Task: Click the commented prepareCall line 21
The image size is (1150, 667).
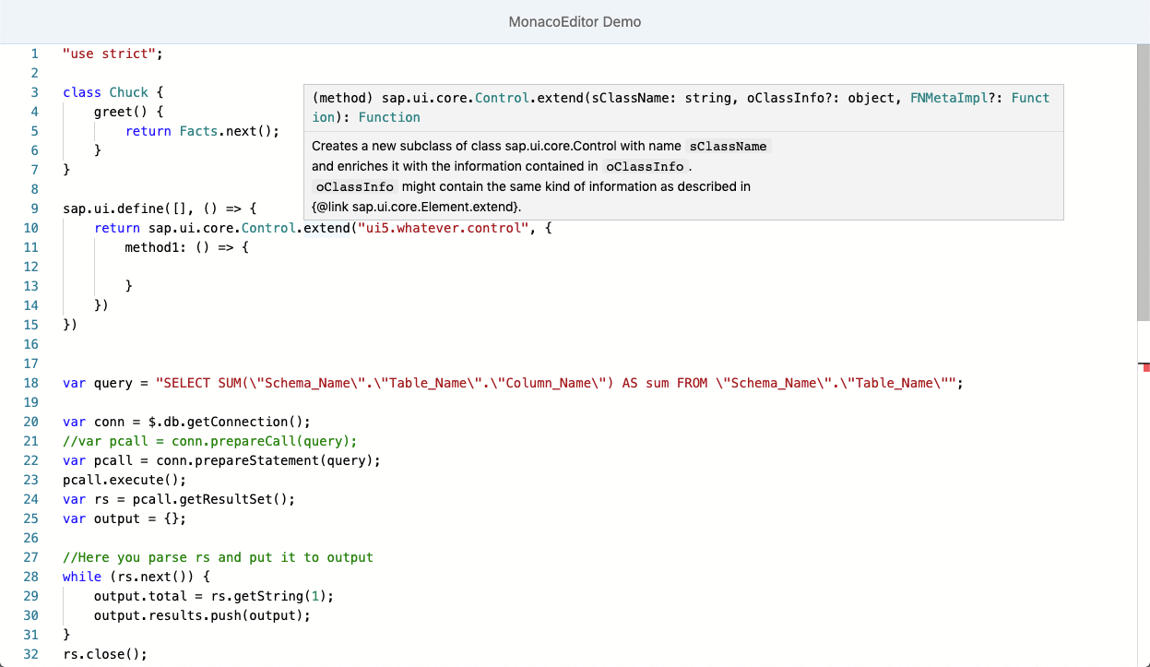Action: [x=207, y=440]
